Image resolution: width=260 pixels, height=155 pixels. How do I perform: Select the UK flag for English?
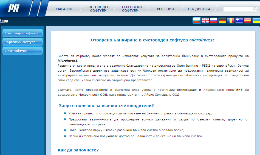click(205, 21)
